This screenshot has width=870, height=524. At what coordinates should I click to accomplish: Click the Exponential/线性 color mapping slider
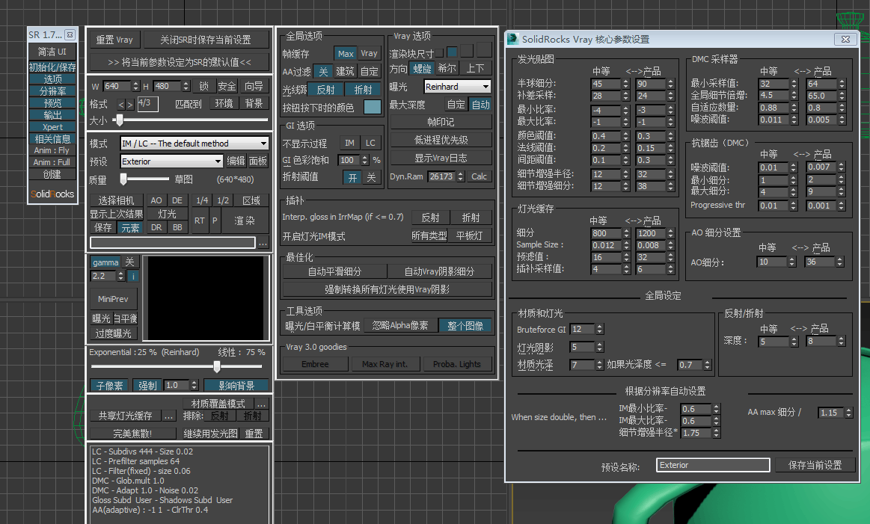coord(217,367)
